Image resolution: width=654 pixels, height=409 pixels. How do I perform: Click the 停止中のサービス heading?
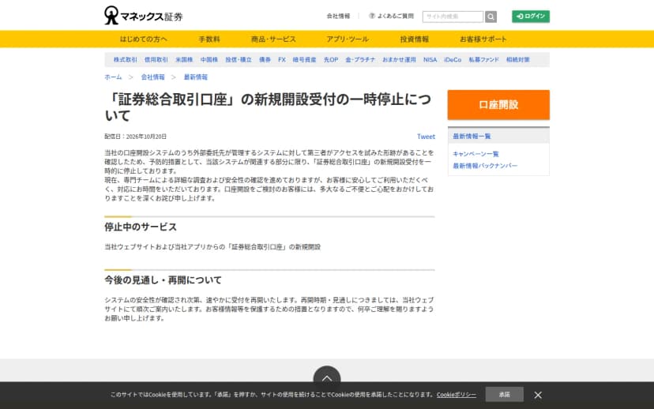(141, 227)
